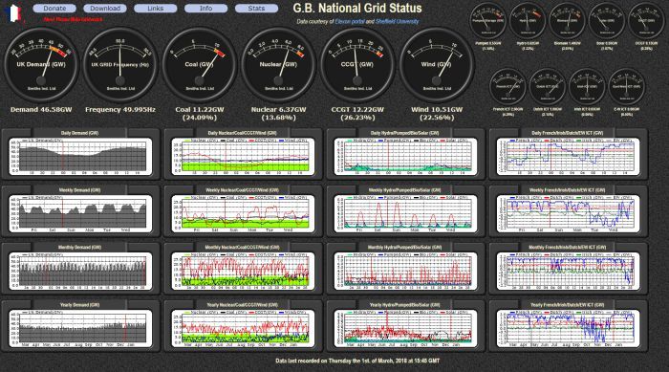The width and height of the screenshot is (669, 372).
Task: Click the Links button
Action: pyautogui.click(x=155, y=8)
